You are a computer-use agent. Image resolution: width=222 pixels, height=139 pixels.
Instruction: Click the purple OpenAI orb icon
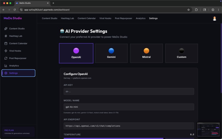pyautogui.click(x=76, y=51)
